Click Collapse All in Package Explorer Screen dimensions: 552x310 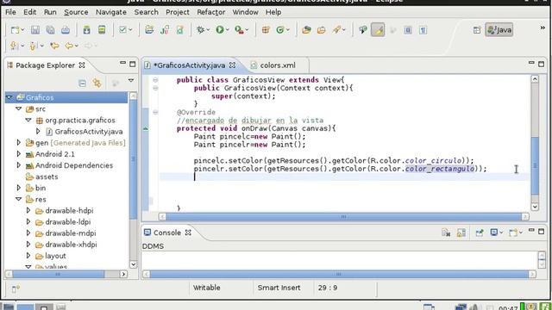(82, 83)
